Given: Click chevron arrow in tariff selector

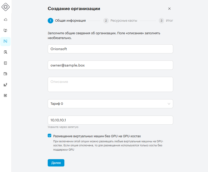Looking at the screenshot, I should click(169, 104).
